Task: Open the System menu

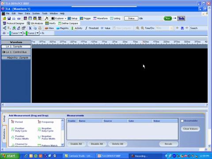Action: coord(36,13)
